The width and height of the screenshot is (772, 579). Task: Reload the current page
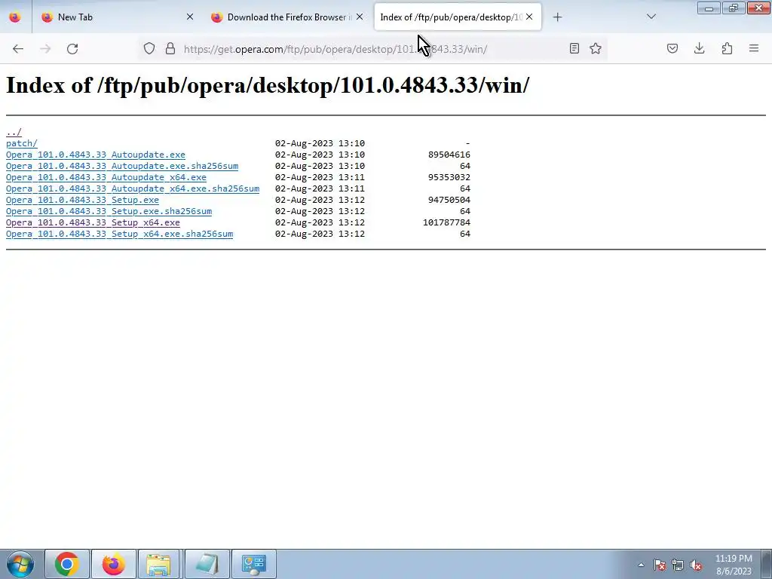click(x=72, y=48)
